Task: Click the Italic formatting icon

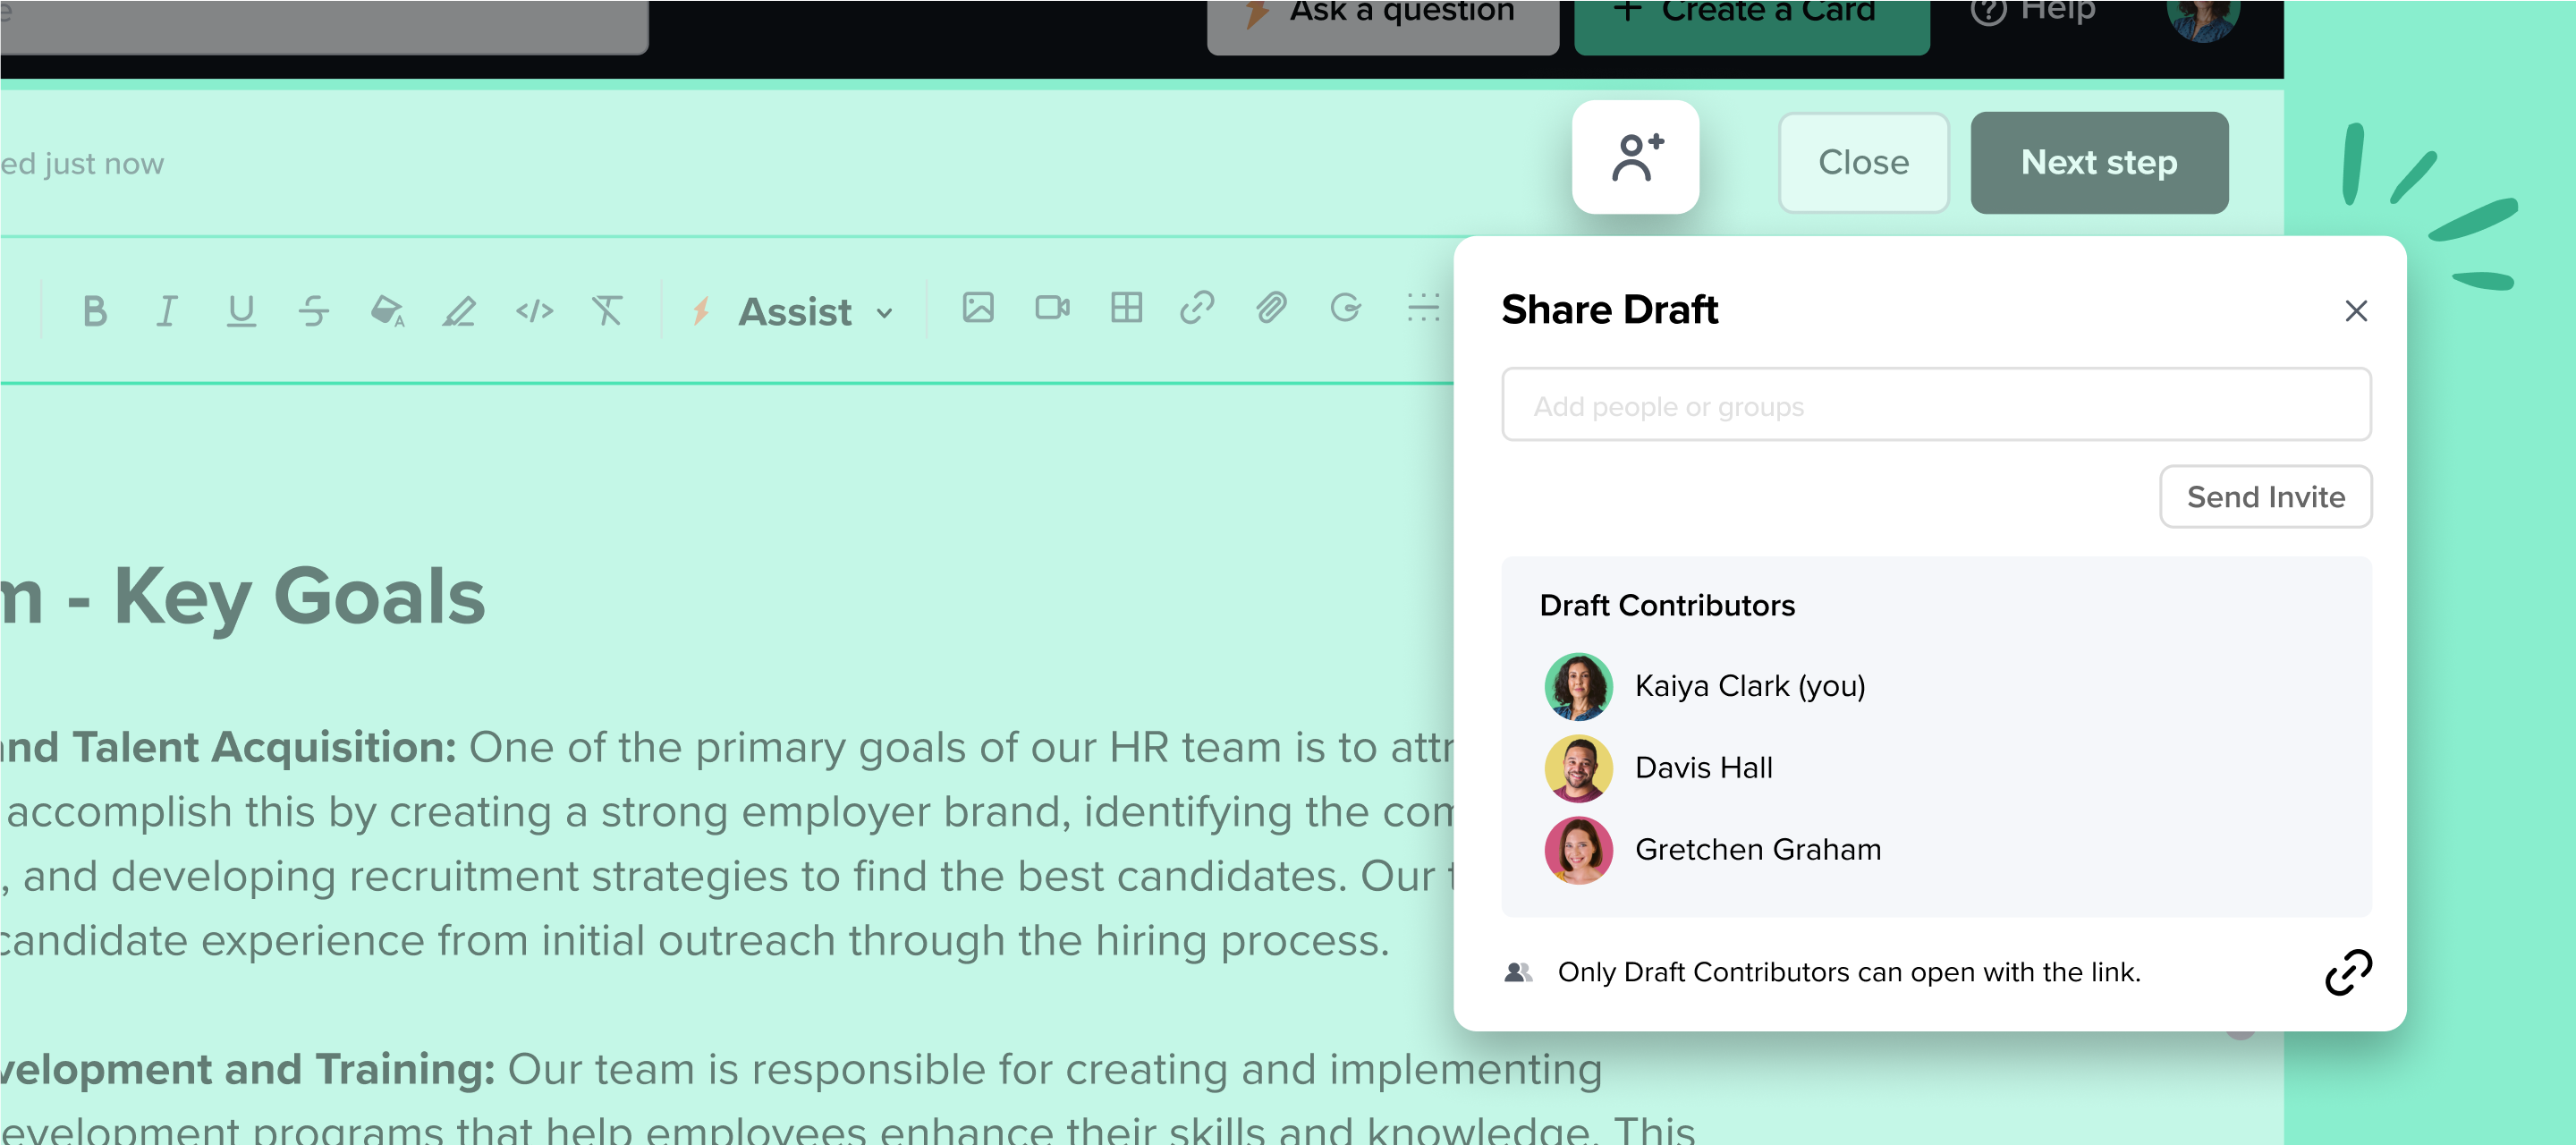Action: (x=166, y=310)
